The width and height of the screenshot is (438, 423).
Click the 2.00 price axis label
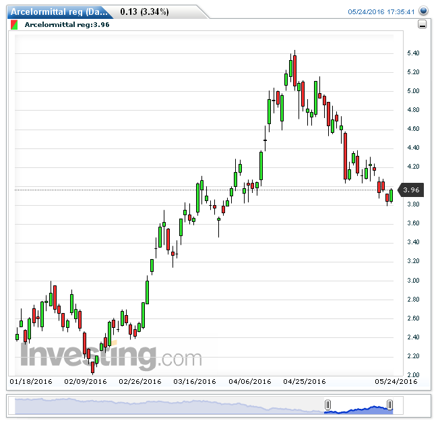[414, 374]
